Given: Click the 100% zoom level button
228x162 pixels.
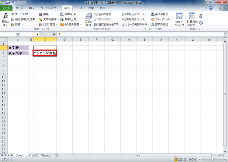Looking at the screenshot, I should [x=192, y=160].
